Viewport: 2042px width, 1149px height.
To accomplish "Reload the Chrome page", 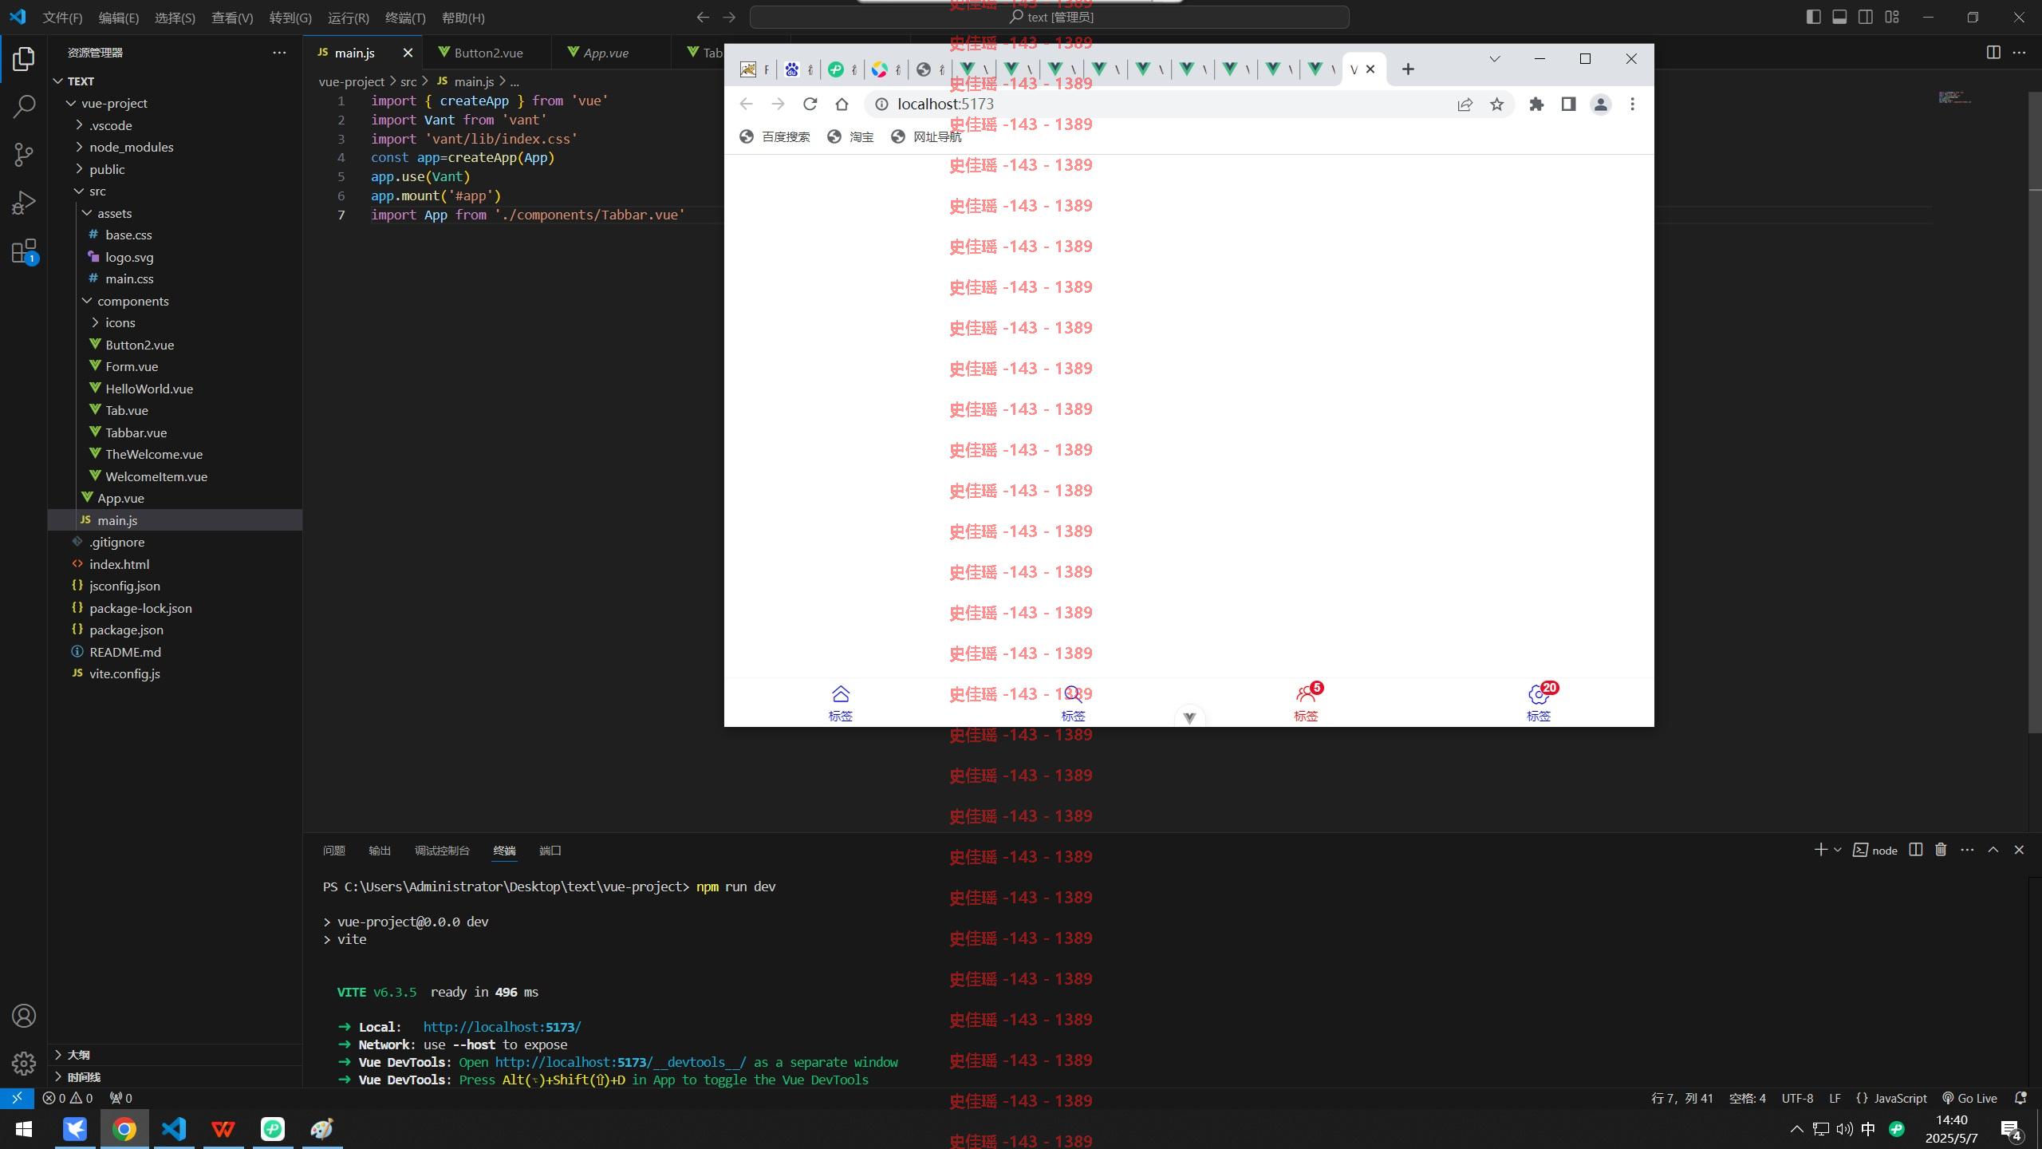I will (x=810, y=104).
